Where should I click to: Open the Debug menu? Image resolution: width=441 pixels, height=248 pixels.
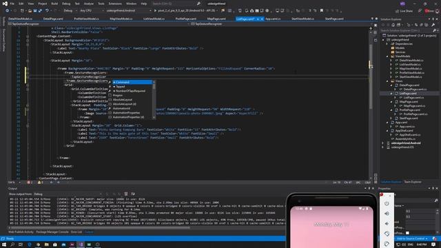66,3
